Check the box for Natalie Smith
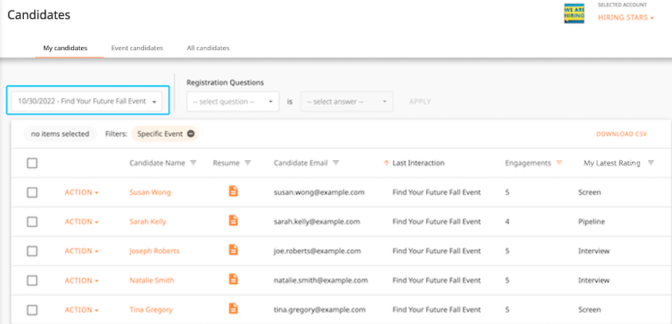Viewport: 672px width, 324px height. click(32, 280)
